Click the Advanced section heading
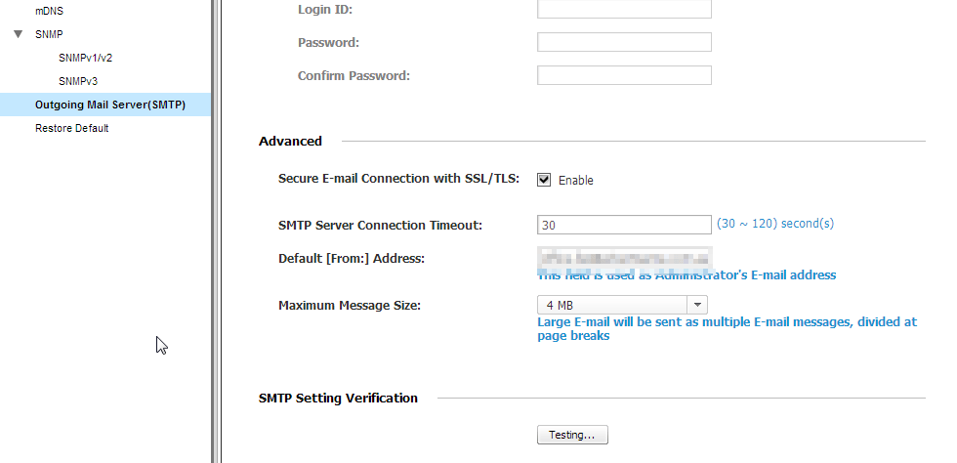 (290, 142)
